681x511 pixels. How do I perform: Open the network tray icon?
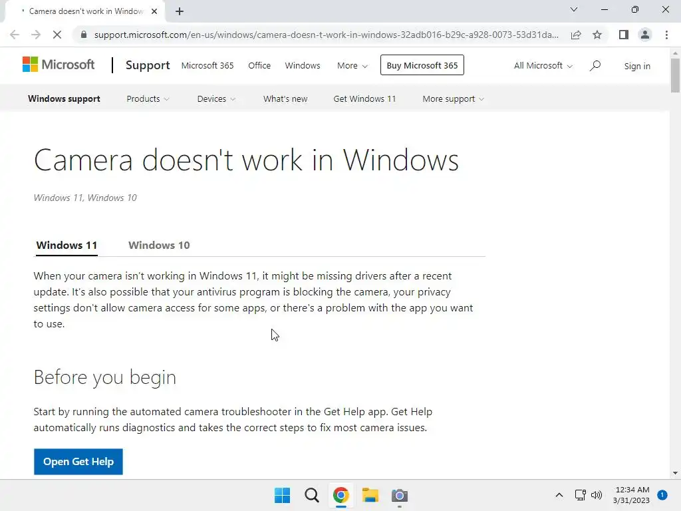tap(580, 495)
